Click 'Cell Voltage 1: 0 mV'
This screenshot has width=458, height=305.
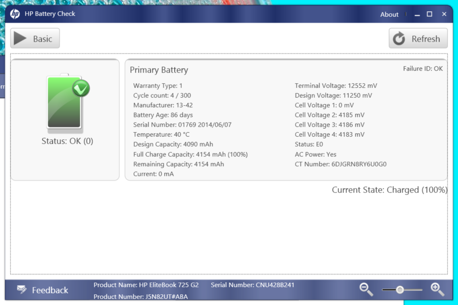[x=324, y=105]
